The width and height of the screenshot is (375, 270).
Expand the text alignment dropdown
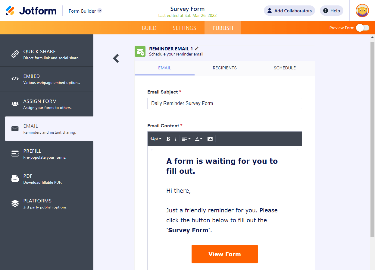point(186,139)
